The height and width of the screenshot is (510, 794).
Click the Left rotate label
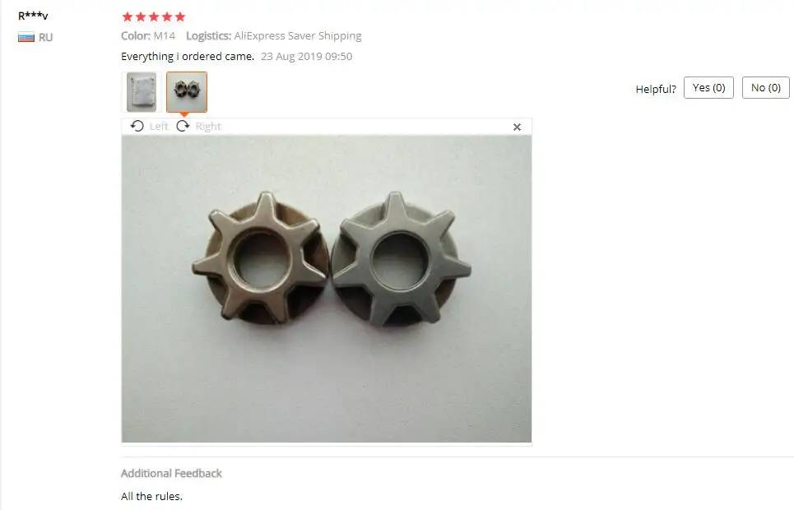point(159,126)
